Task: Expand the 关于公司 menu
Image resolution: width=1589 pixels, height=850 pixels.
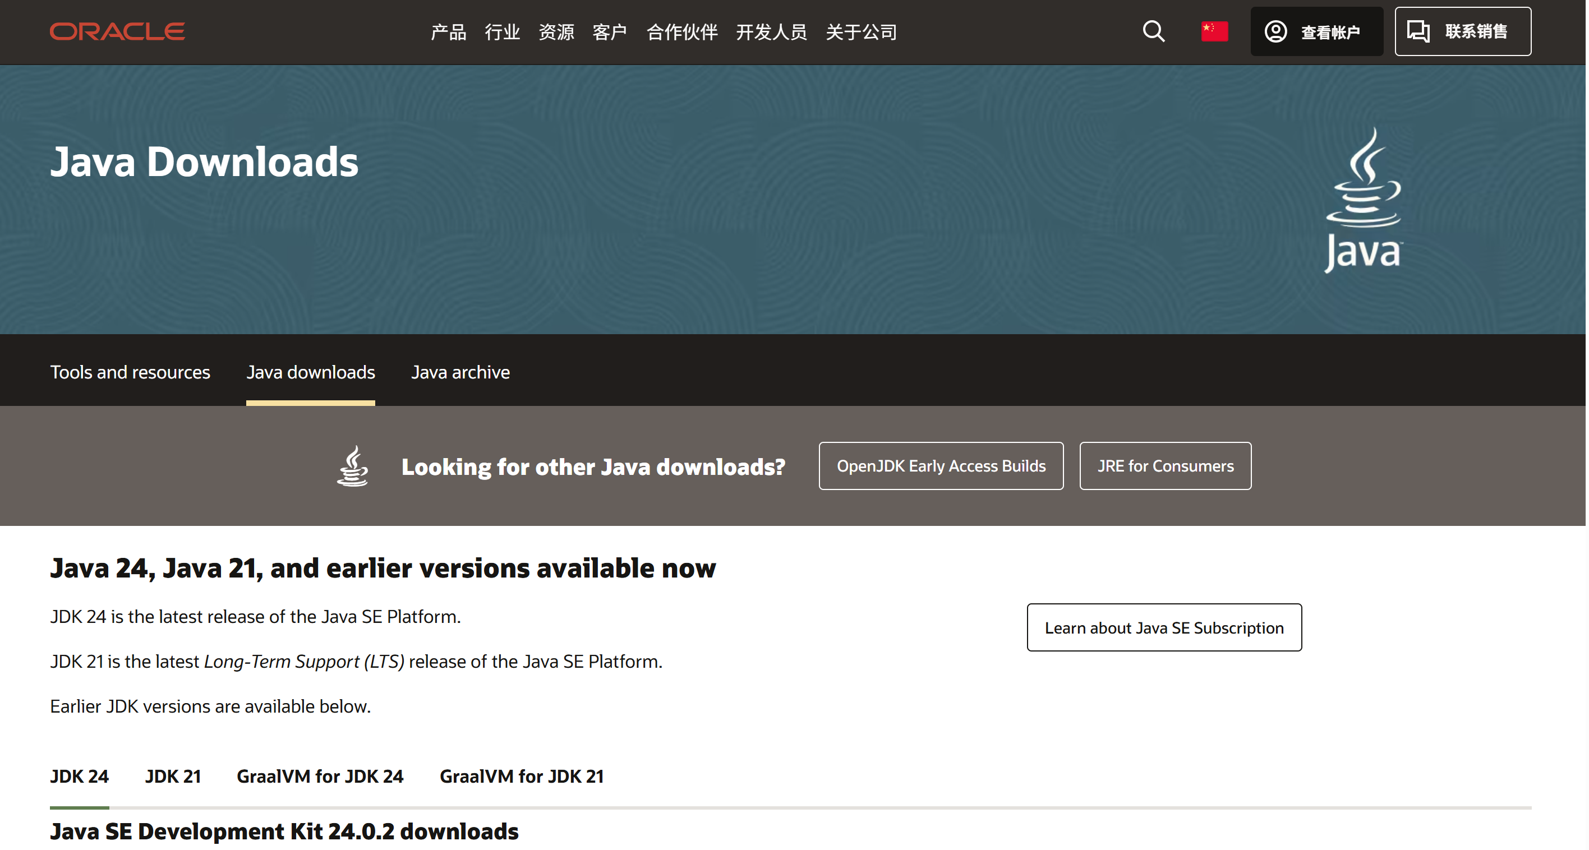Action: coord(860,32)
